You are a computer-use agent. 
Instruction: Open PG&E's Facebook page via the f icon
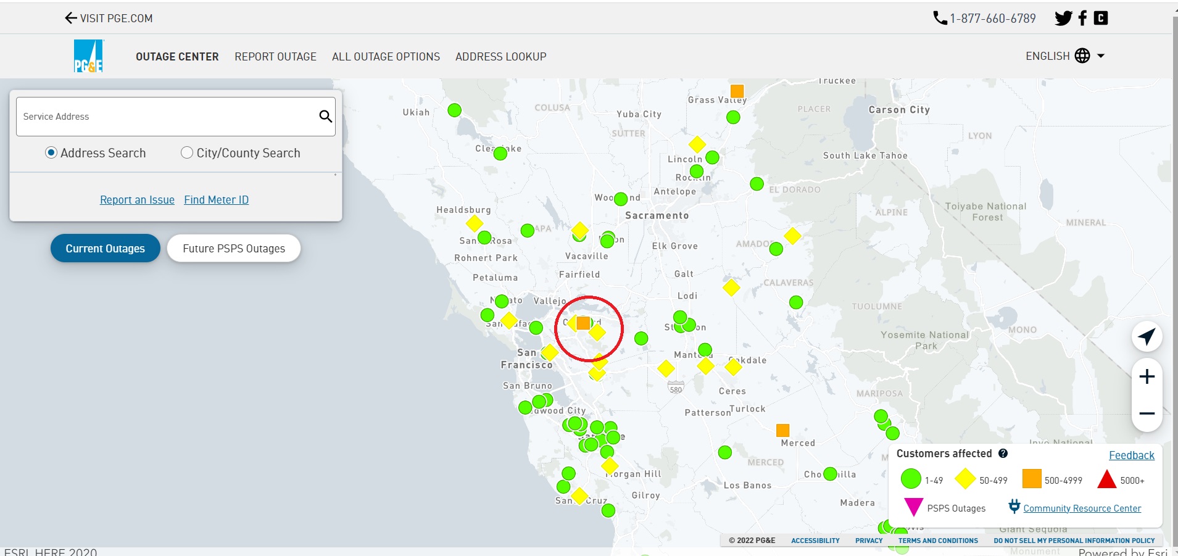pyautogui.click(x=1082, y=18)
